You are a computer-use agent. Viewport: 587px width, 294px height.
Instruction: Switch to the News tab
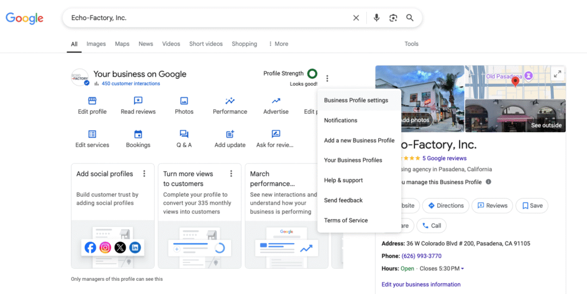tap(146, 43)
